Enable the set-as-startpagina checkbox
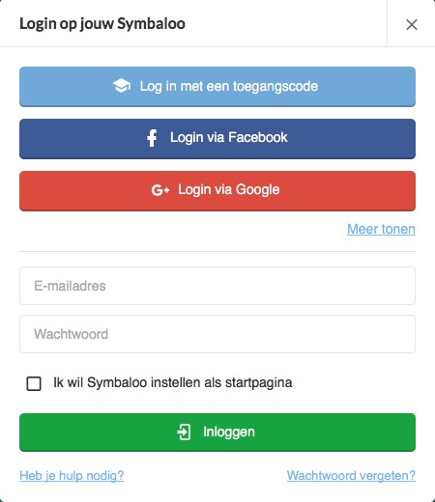This screenshot has width=435, height=502. [x=34, y=383]
